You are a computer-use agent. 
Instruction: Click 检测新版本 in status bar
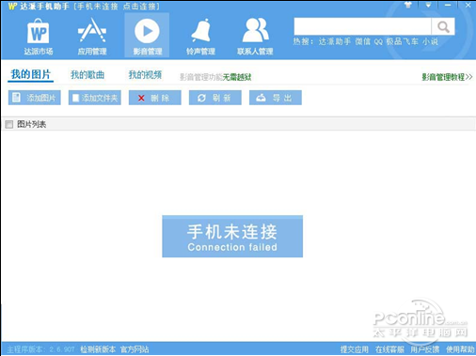point(98,349)
